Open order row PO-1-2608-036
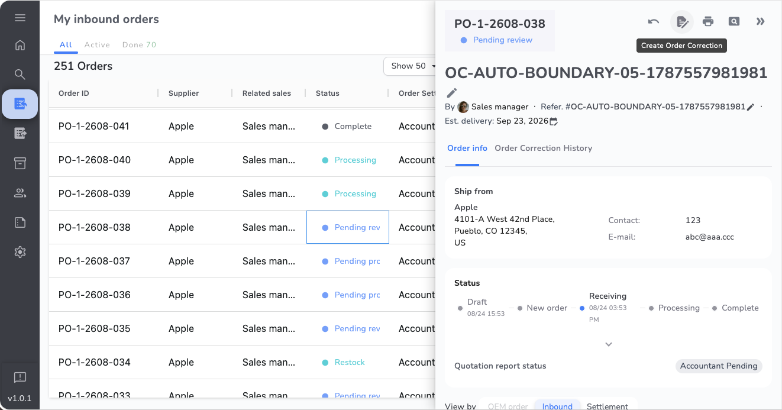This screenshot has width=782, height=410. coord(242,295)
